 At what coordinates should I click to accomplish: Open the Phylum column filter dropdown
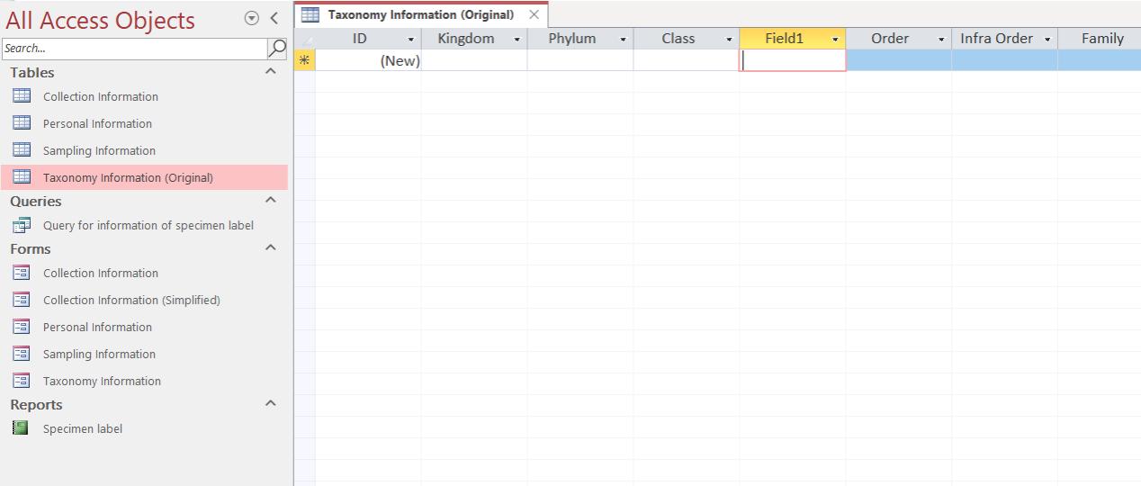pyautogui.click(x=624, y=40)
